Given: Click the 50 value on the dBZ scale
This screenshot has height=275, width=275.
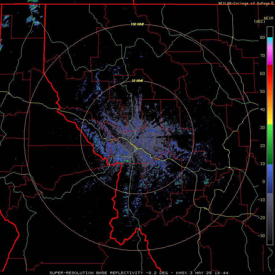Looking at the screenshot, I should [x=262, y=92].
